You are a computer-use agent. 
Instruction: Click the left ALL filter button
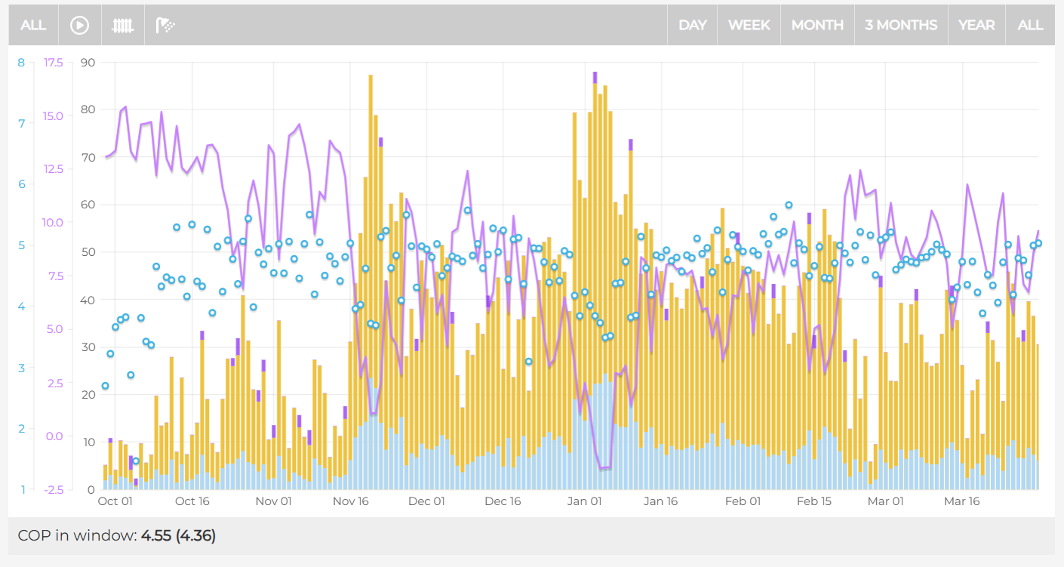pyautogui.click(x=33, y=25)
